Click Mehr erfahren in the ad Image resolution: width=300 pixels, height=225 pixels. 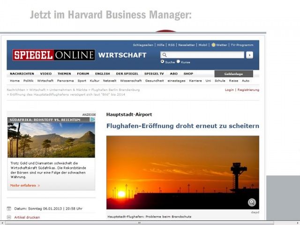coord(25,186)
